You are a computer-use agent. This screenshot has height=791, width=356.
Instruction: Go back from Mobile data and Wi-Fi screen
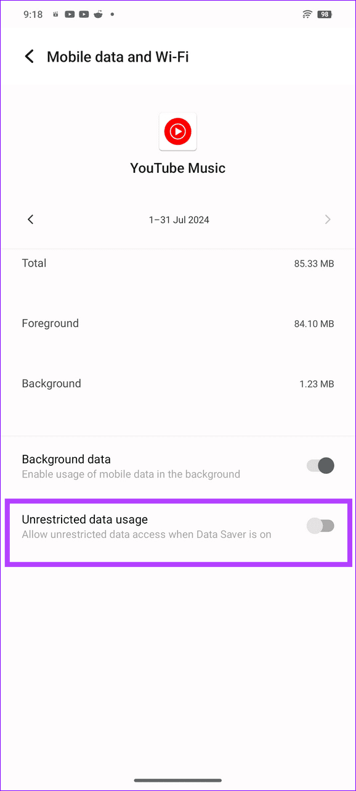tap(29, 56)
